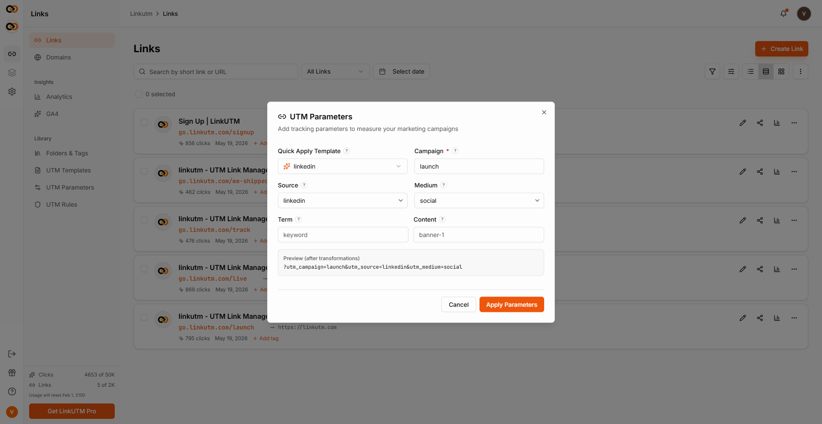
Task: Open the Source linkedin dropdown
Action: (342, 201)
